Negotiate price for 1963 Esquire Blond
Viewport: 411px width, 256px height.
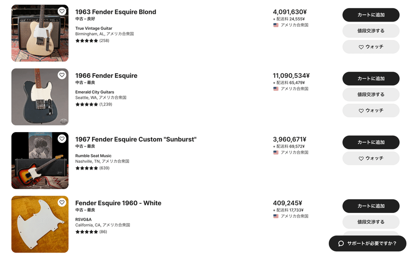(x=371, y=31)
